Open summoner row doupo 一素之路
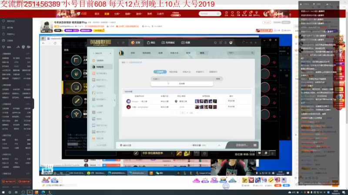Viewport: 348px width, 195px height. 187,101
